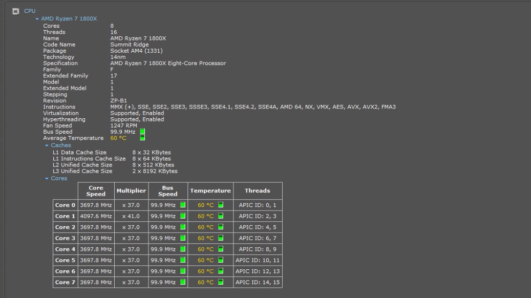This screenshot has height=298, width=531.
Task: Click the 14nm technology value
Action: (118, 57)
